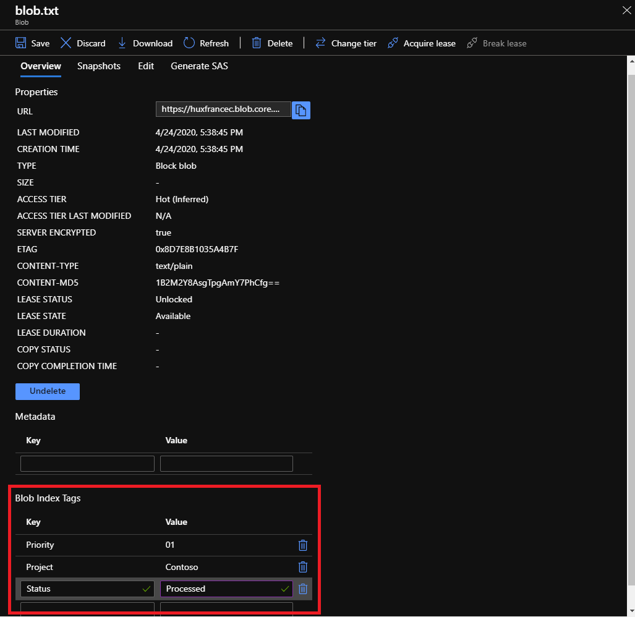This screenshot has height=617, width=635.
Task: Close the blob.txt pane
Action: 626,11
